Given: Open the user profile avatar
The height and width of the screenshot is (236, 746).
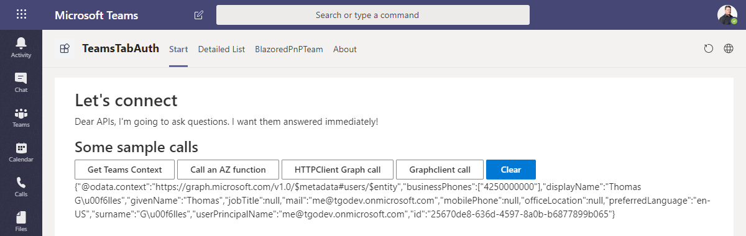Looking at the screenshot, I should [x=727, y=15].
